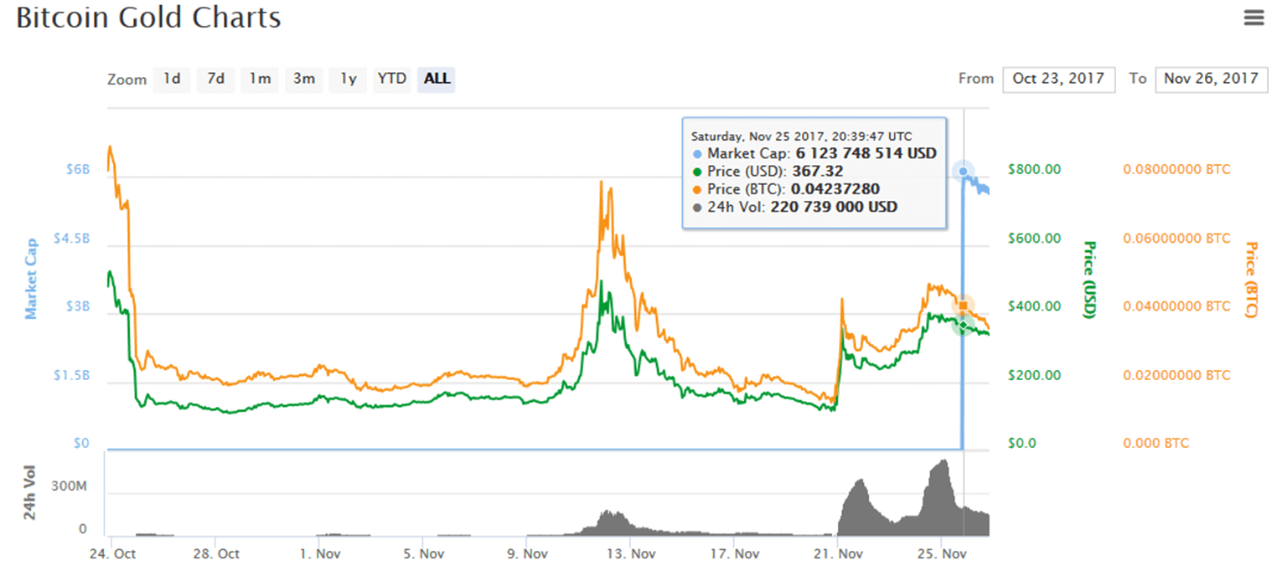The image size is (1272, 581).
Task: Open the chart hamburger export menu
Action: (x=1254, y=18)
